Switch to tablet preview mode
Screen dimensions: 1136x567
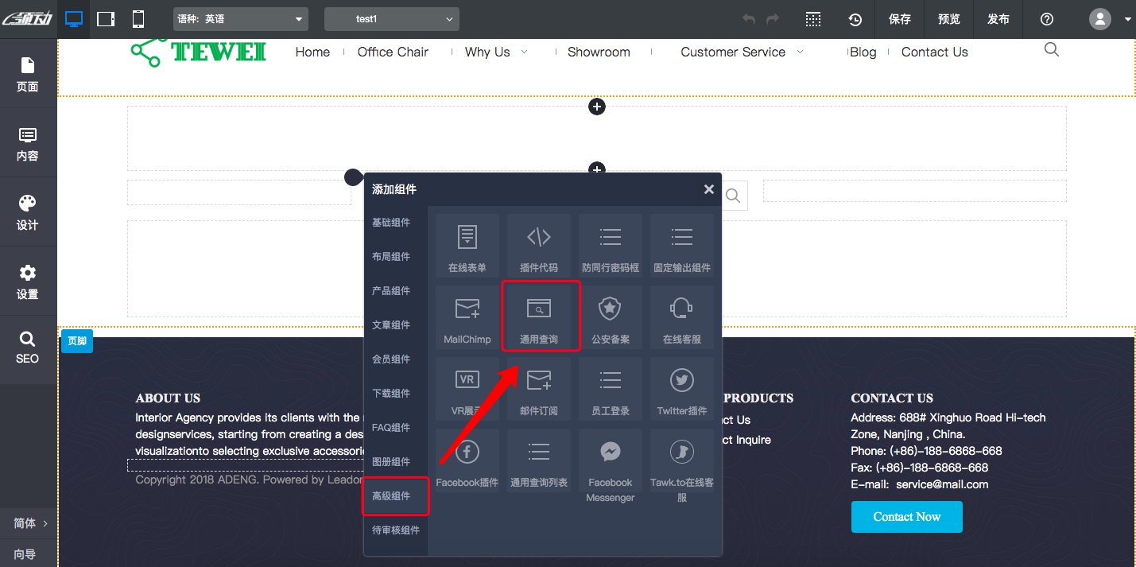click(x=105, y=18)
